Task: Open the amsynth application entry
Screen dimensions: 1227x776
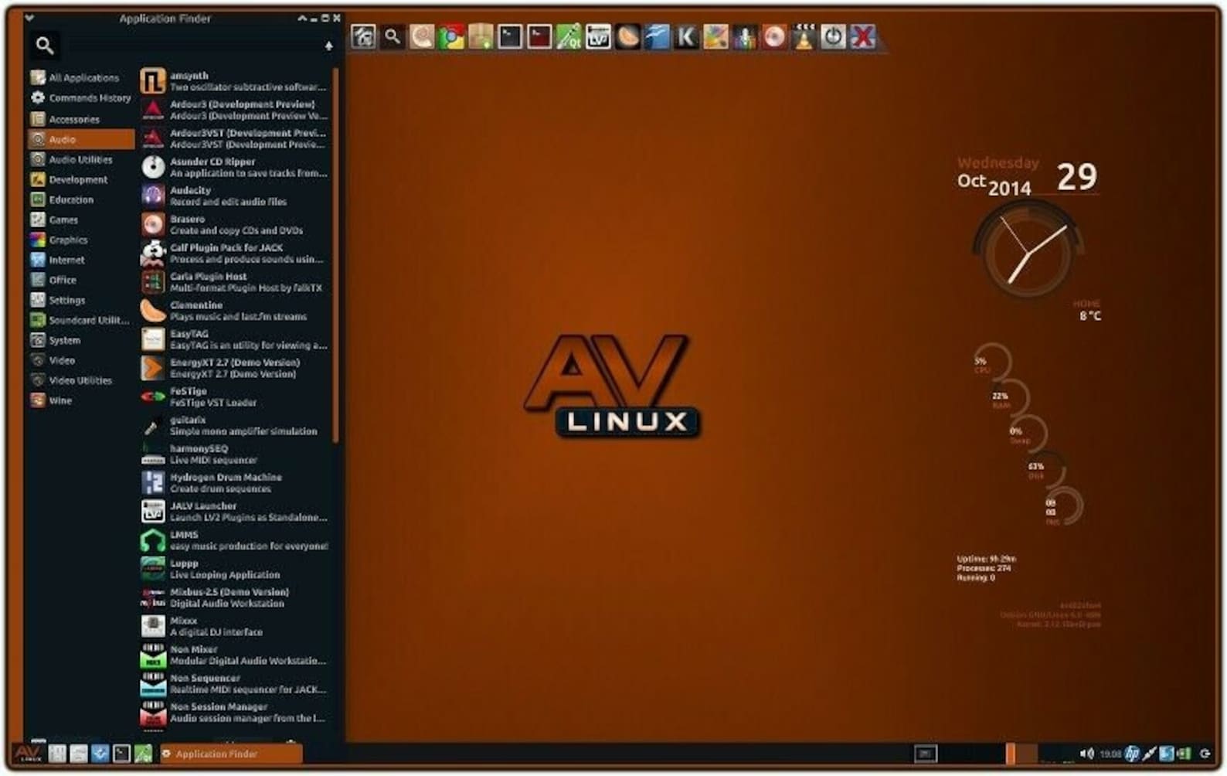Action: (236, 81)
